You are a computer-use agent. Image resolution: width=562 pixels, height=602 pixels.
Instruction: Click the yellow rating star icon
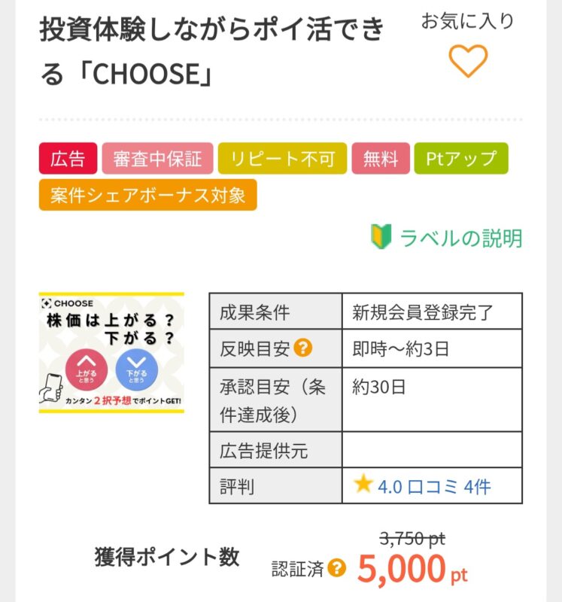coord(363,485)
